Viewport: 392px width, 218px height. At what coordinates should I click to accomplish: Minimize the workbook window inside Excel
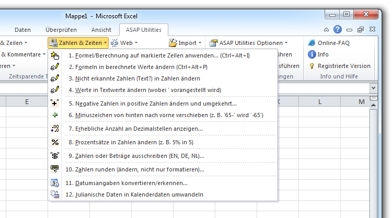coord(349,30)
